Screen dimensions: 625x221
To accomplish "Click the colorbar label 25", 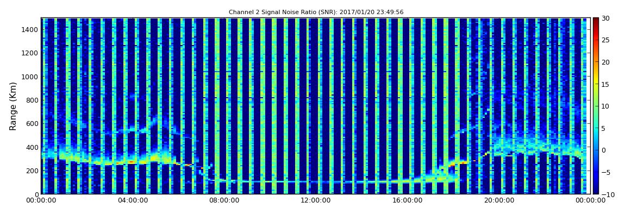I will coord(606,40).
